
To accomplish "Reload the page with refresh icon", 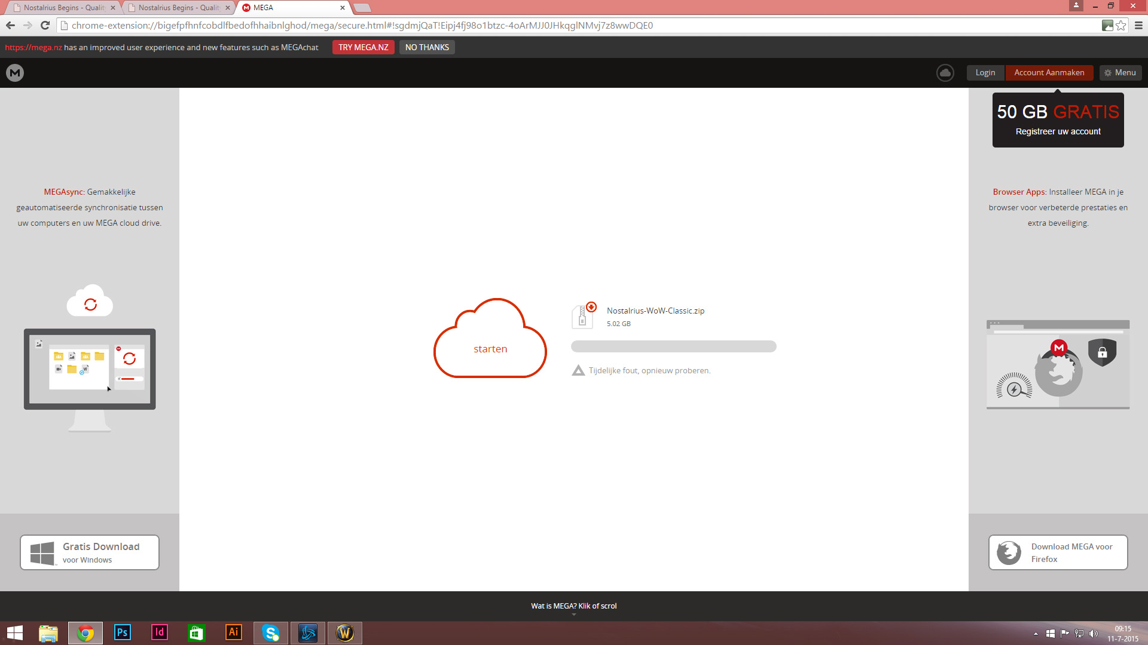I will (x=45, y=25).
